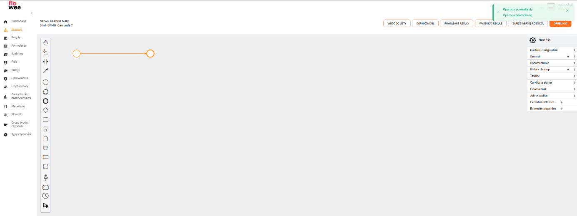Click the OPUBLIKUJ button
This screenshot has width=577, height=216.
coord(560,23)
